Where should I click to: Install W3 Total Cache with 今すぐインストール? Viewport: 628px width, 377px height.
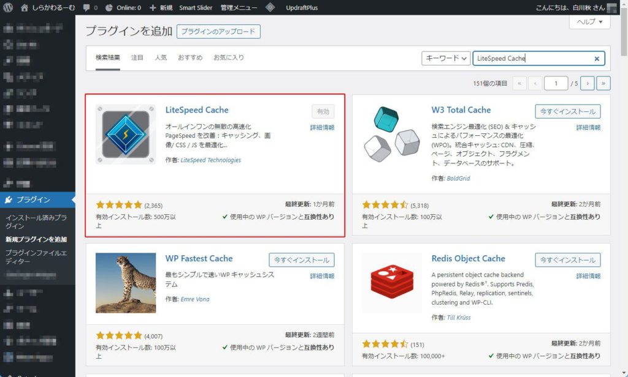point(568,111)
